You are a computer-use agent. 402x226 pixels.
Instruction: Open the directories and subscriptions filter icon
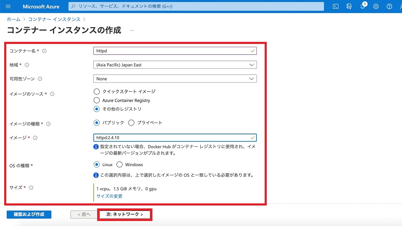coord(349,6)
